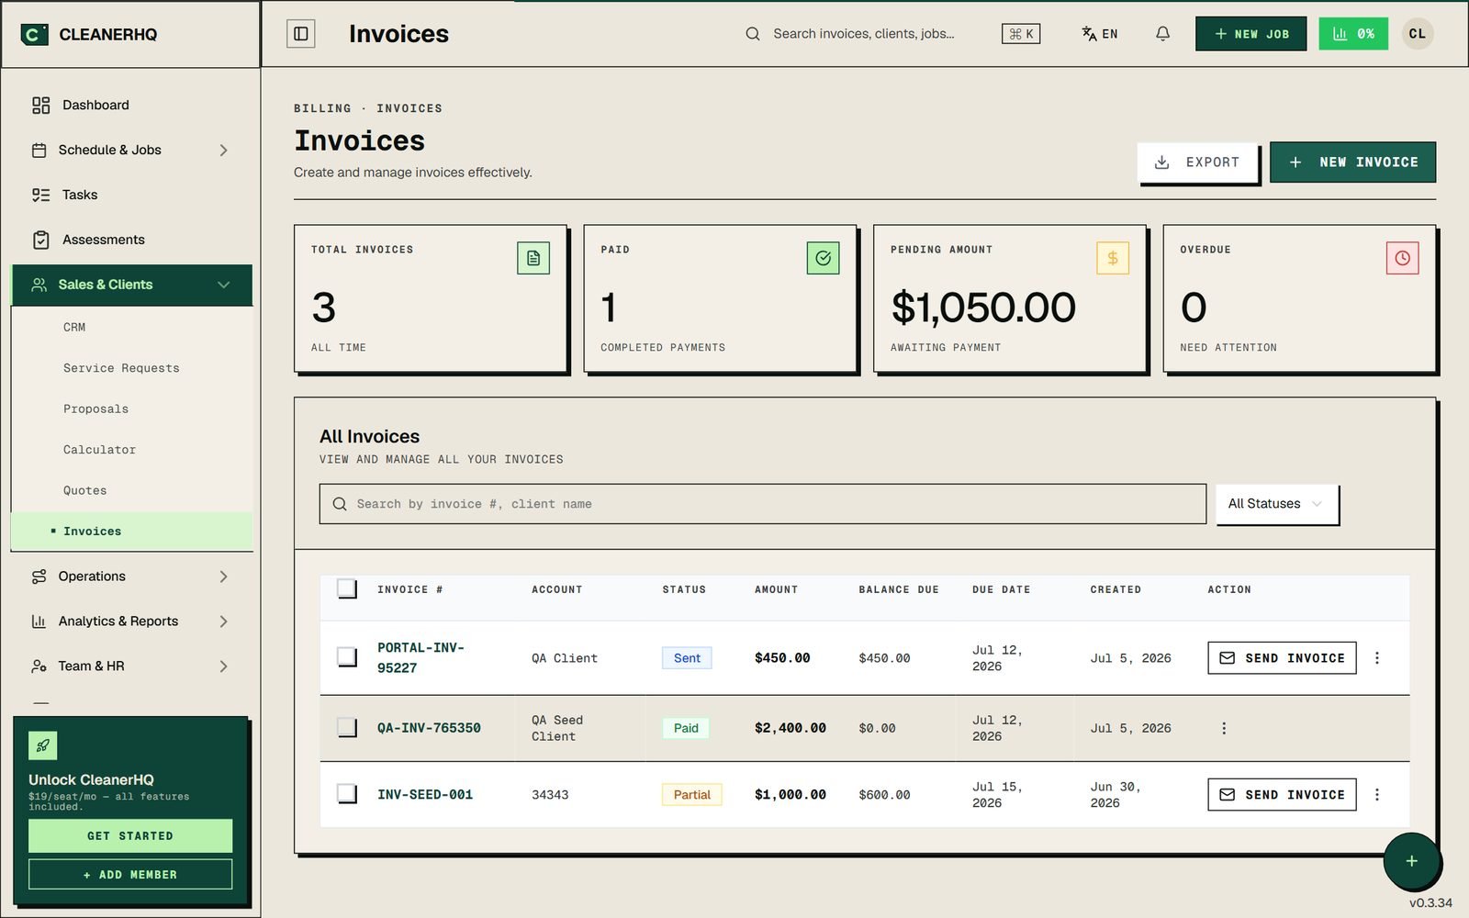
Task: Open the CL user avatar
Action: pos(1417,34)
